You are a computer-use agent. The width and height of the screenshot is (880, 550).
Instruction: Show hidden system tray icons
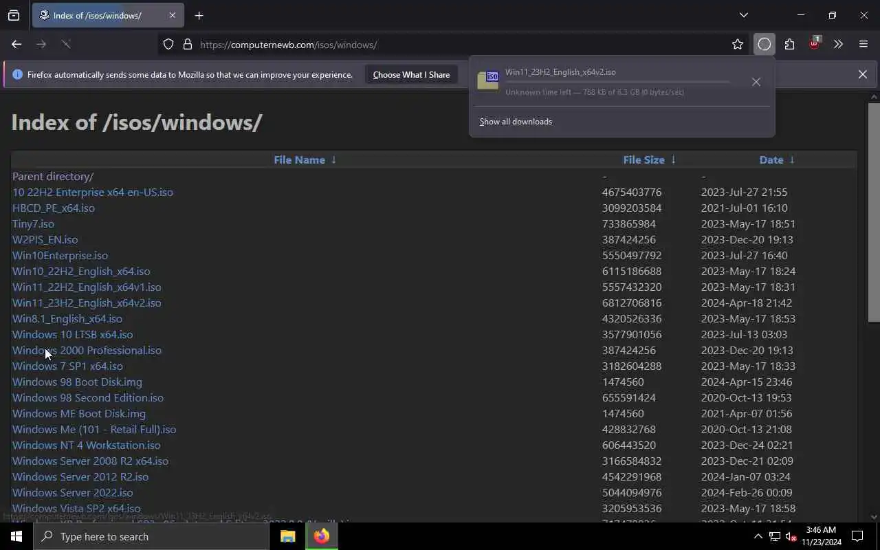click(x=758, y=536)
